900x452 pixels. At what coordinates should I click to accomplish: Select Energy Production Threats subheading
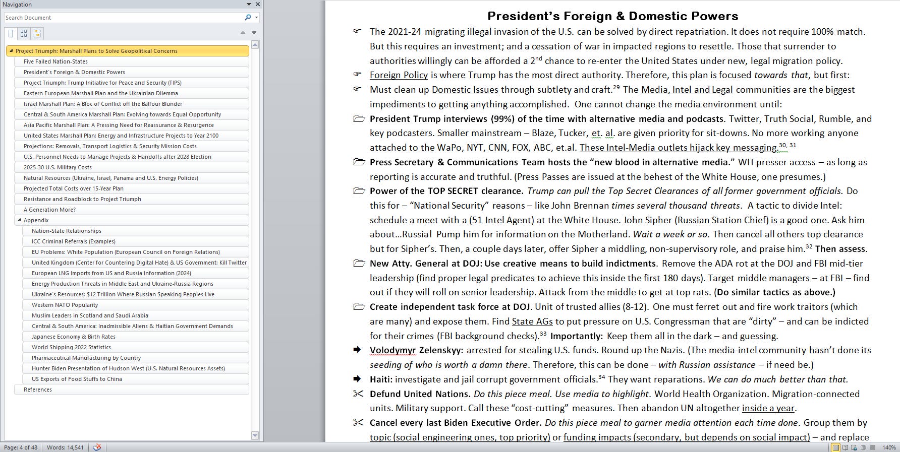click(x=136, y=284)
